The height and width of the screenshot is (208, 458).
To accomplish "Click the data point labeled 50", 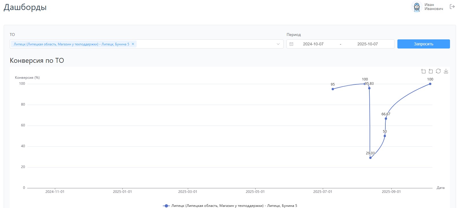I will pyautogui.click(x=385, y=136).
